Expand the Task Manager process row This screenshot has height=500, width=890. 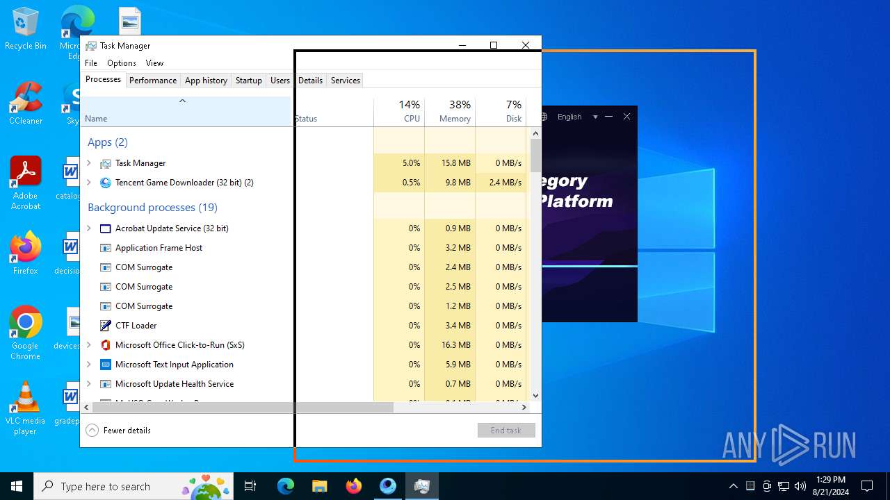(x=89, y=163)
